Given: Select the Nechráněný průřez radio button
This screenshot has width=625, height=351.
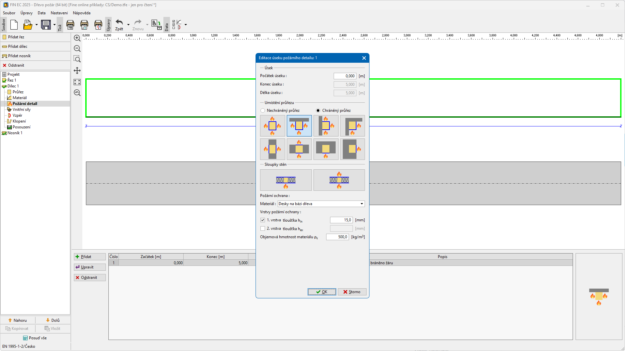Looking at the screenshot, I should (263, 110).
